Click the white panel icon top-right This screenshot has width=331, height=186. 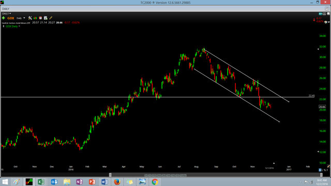(328, 14)
